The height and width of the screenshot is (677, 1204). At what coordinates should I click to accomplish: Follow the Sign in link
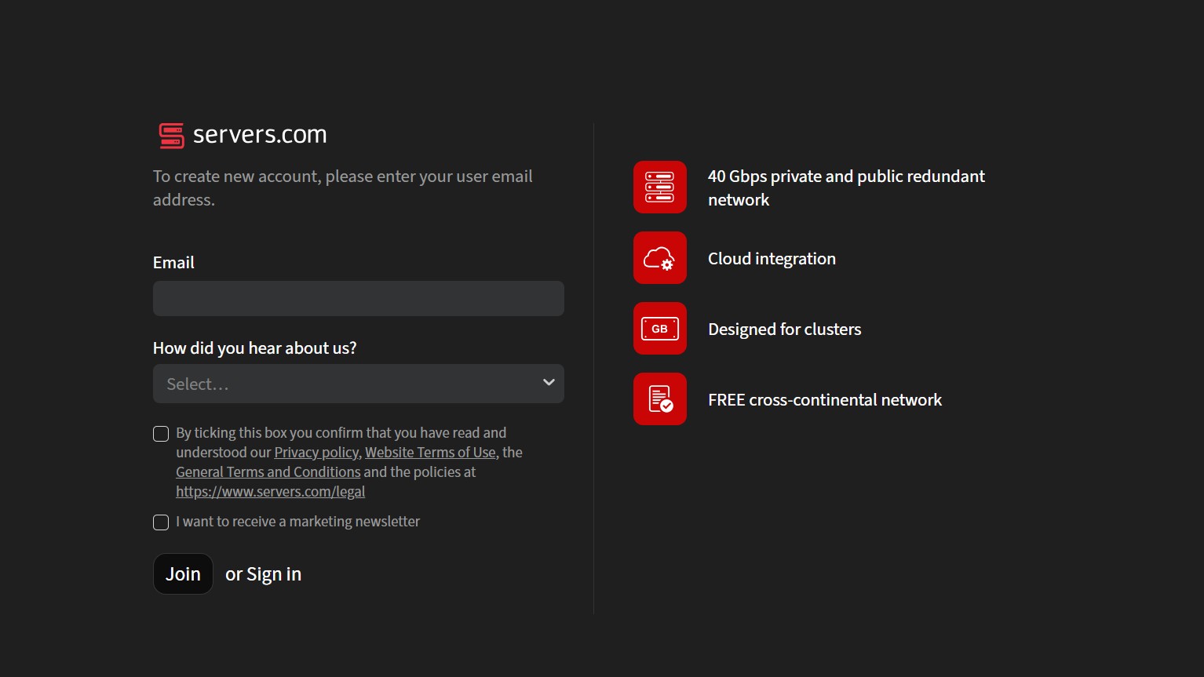274,574
